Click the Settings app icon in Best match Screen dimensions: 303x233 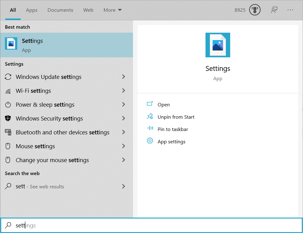click(x=11, y=43)
